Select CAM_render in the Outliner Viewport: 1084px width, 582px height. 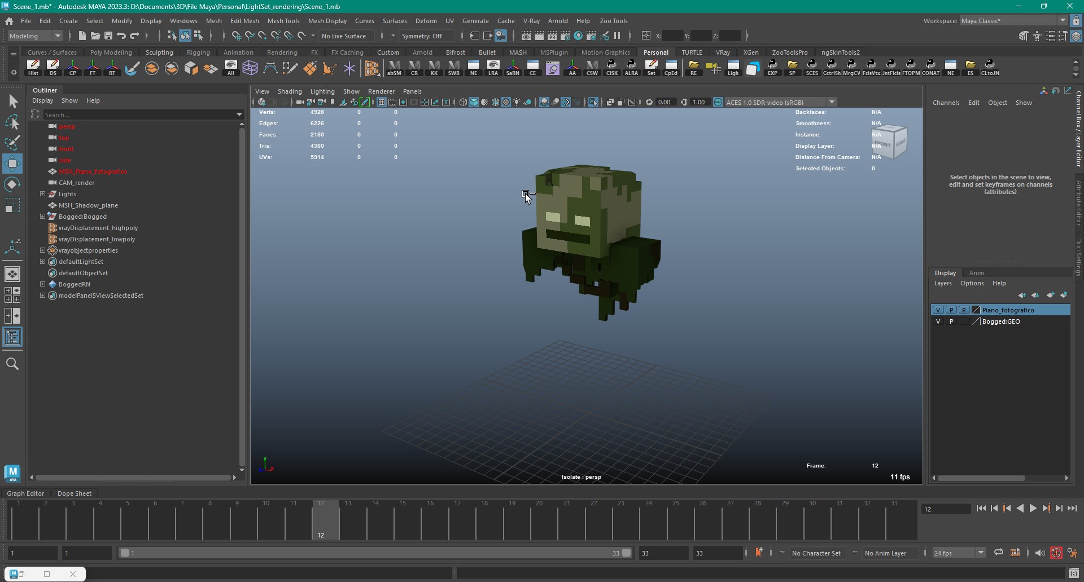click(76, 183)
